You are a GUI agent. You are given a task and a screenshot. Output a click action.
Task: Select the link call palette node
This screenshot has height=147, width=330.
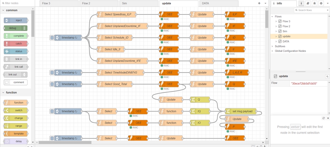pyautogui.click(x=15, y=67)
